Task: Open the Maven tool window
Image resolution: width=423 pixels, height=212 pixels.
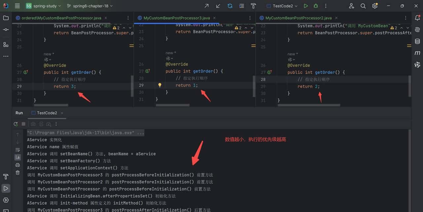Action: [417, 53]
